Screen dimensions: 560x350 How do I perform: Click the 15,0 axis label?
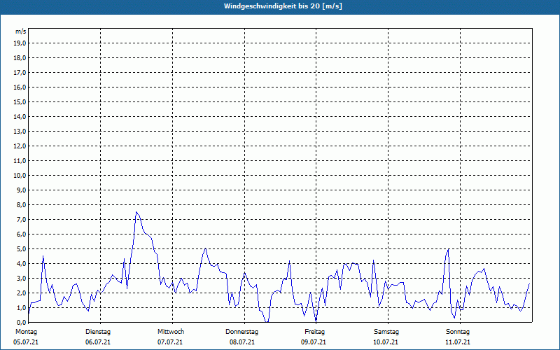(x=19, y=101)
